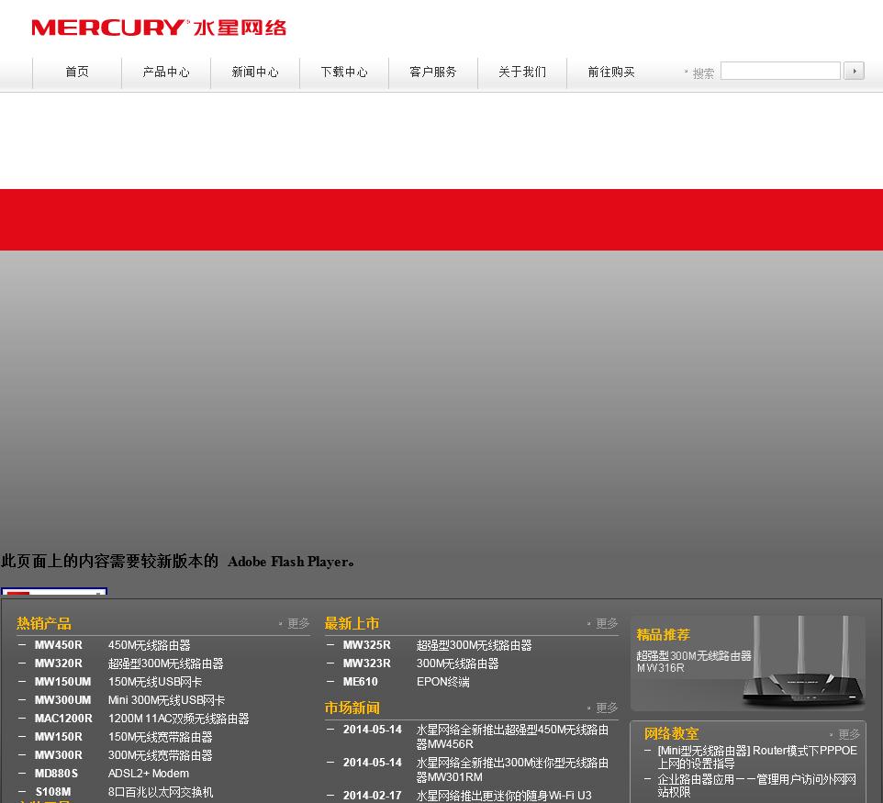The width and height of the screenshot is (883, 803).
Task: Click 前往购买 navigation item
Action: point(611,72)
